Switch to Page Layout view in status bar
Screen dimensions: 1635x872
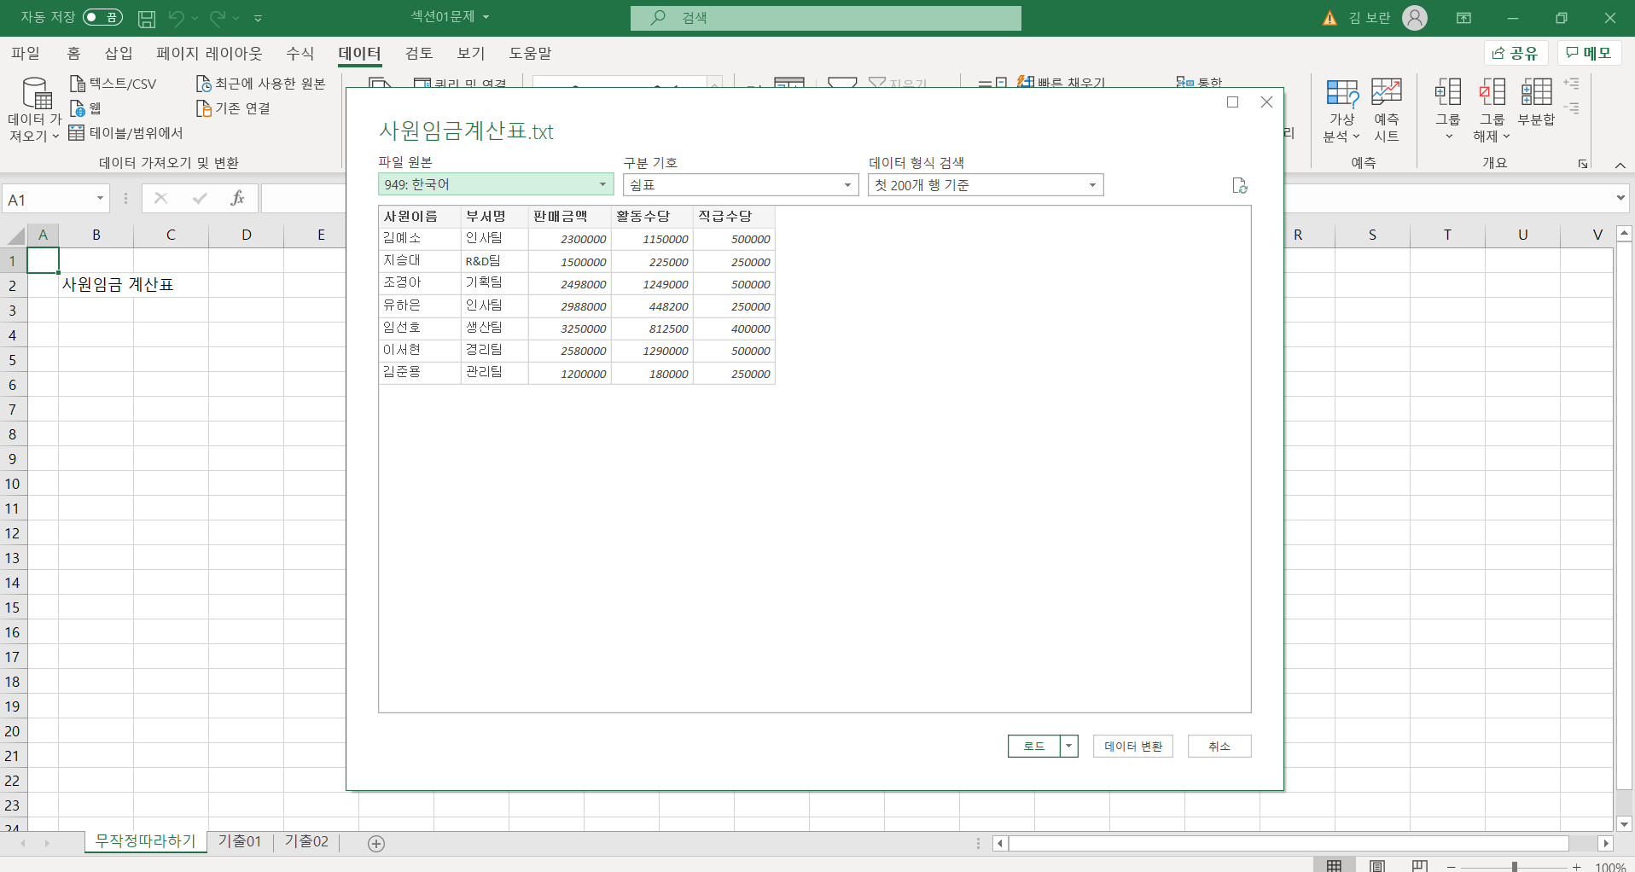point(1376,865)
